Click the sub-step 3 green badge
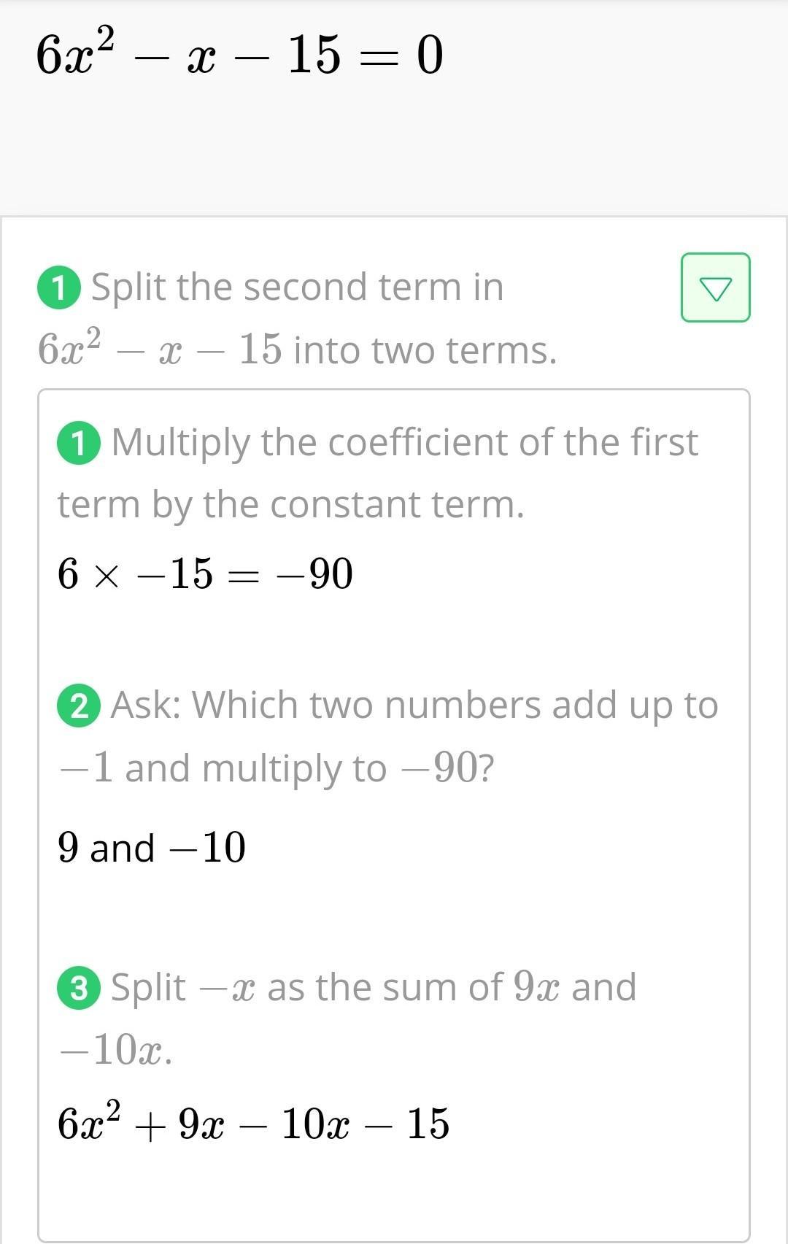The image size is (788, 1244). click(79, 988)
